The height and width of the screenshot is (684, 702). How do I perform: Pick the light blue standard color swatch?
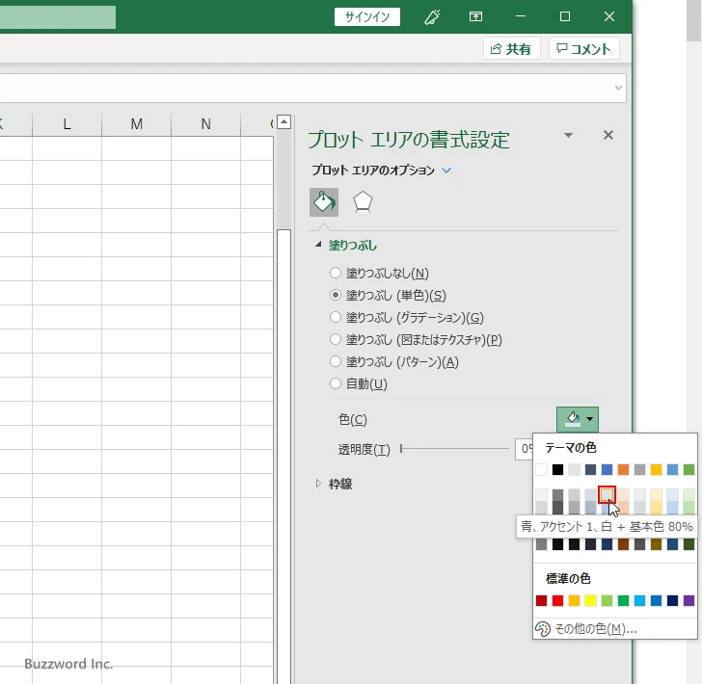[639, 600]
